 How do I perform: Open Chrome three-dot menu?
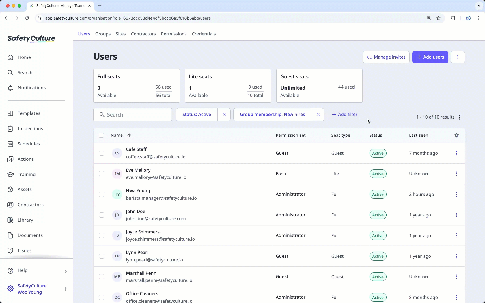click(479, 18)
